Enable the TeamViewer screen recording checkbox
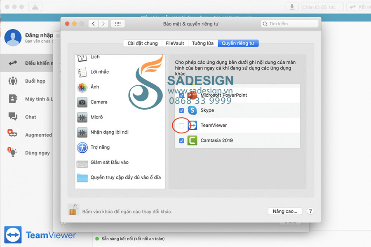The height and width of the screenshot is (247, 371). [181, 126]
